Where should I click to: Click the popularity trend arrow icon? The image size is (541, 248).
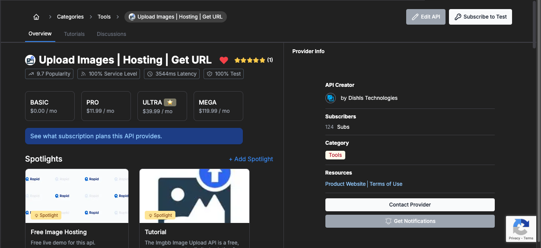point(31,74)
